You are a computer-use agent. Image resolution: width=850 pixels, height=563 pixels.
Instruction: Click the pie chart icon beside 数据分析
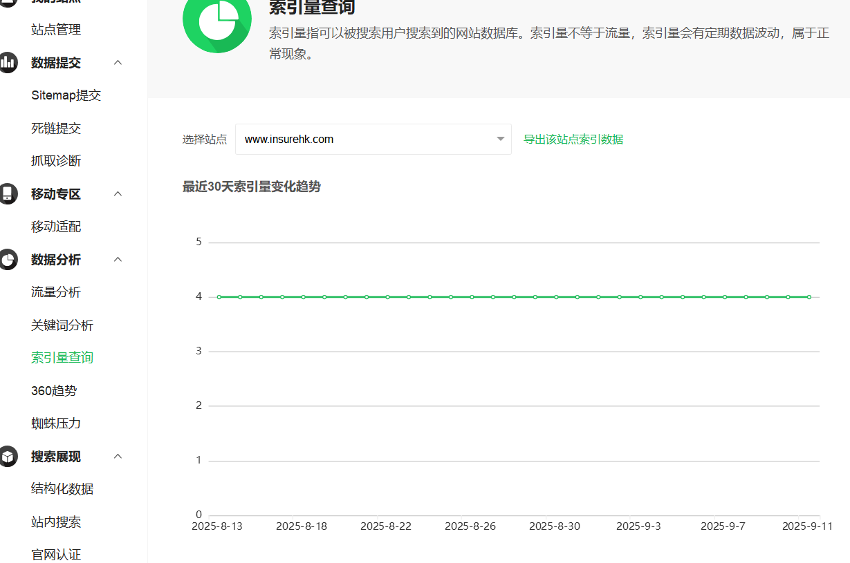point(8,260)
